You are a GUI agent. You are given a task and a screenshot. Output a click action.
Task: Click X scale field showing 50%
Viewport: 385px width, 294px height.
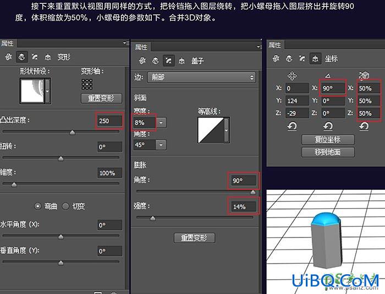pyautogui.click(x=369, y=88)
